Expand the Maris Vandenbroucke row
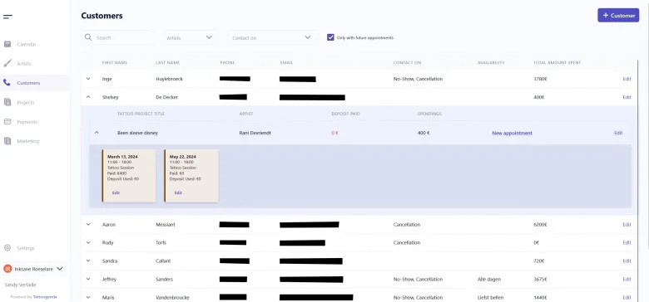The width and height of the screenshot is (649, 302). click(87, 297)
